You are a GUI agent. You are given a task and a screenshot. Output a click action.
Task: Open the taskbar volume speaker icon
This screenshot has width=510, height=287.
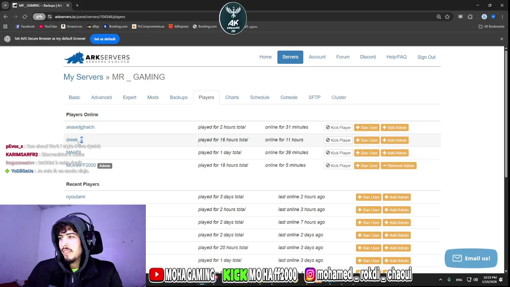(x=475, y=279)
